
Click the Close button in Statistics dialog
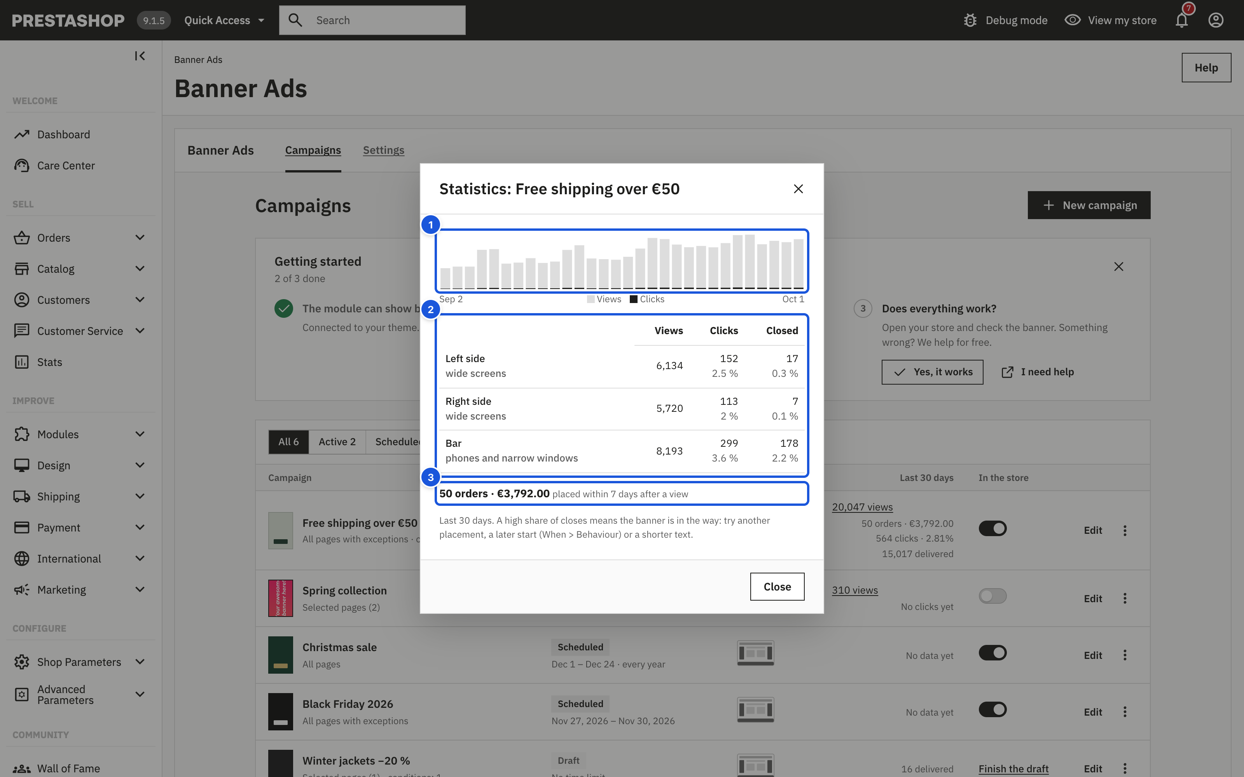click(777, 586)
